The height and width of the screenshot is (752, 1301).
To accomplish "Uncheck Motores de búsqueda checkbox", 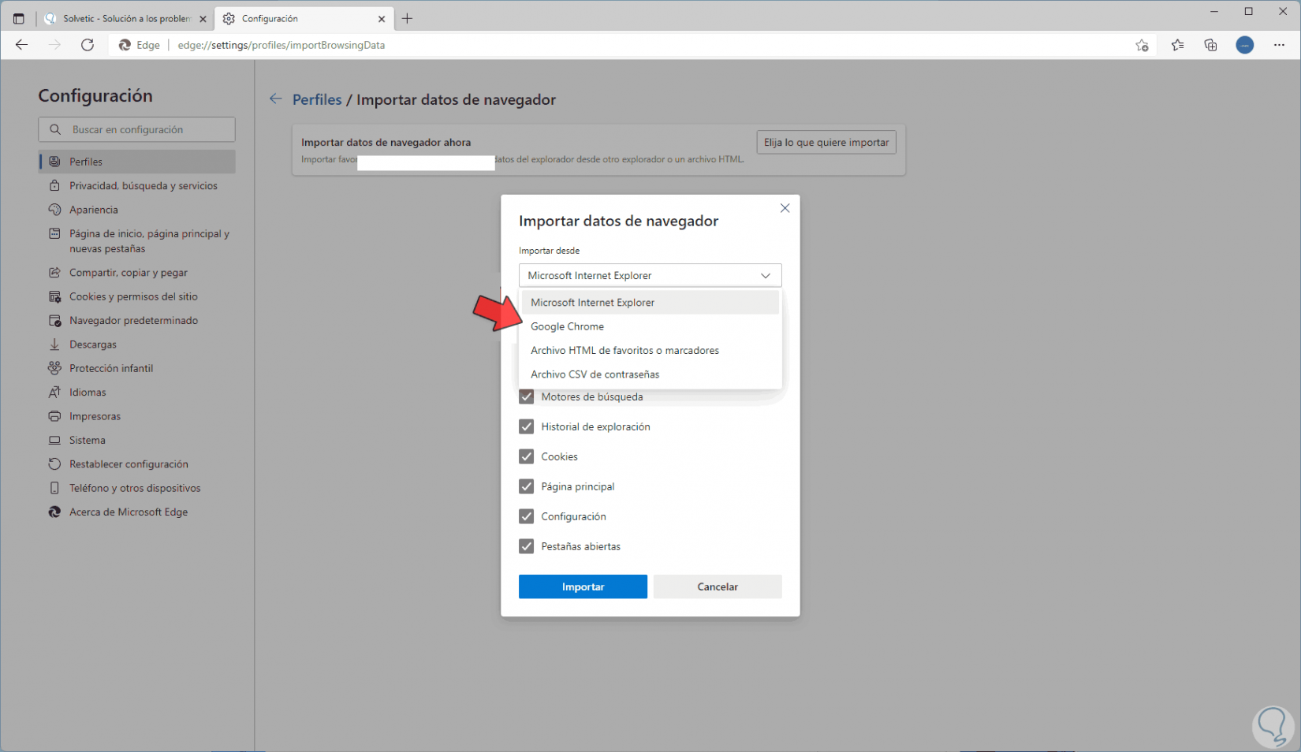I will (526, 396).
